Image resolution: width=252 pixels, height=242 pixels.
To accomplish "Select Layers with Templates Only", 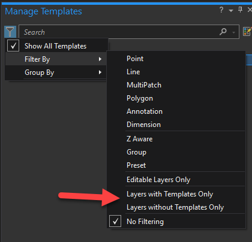I will [x=176, y=194].
